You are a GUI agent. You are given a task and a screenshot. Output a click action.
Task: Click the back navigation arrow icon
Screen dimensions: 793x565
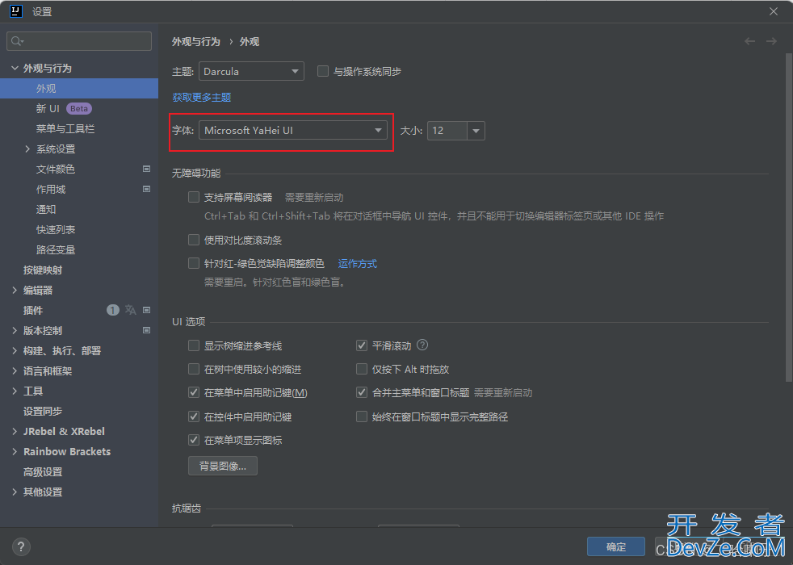coord(750,41)
